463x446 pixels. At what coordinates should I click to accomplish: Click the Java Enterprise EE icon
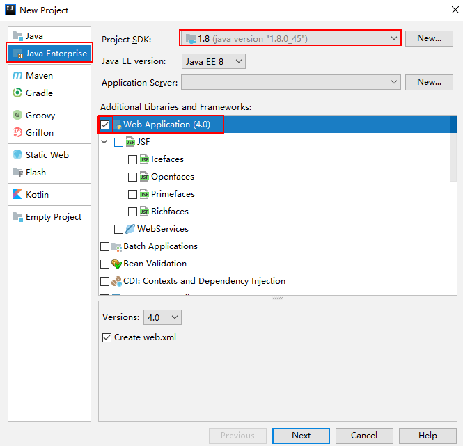17,54
